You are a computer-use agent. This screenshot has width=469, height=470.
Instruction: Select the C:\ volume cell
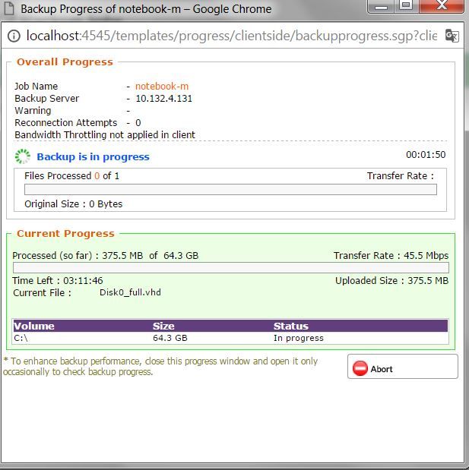(21, 338)
